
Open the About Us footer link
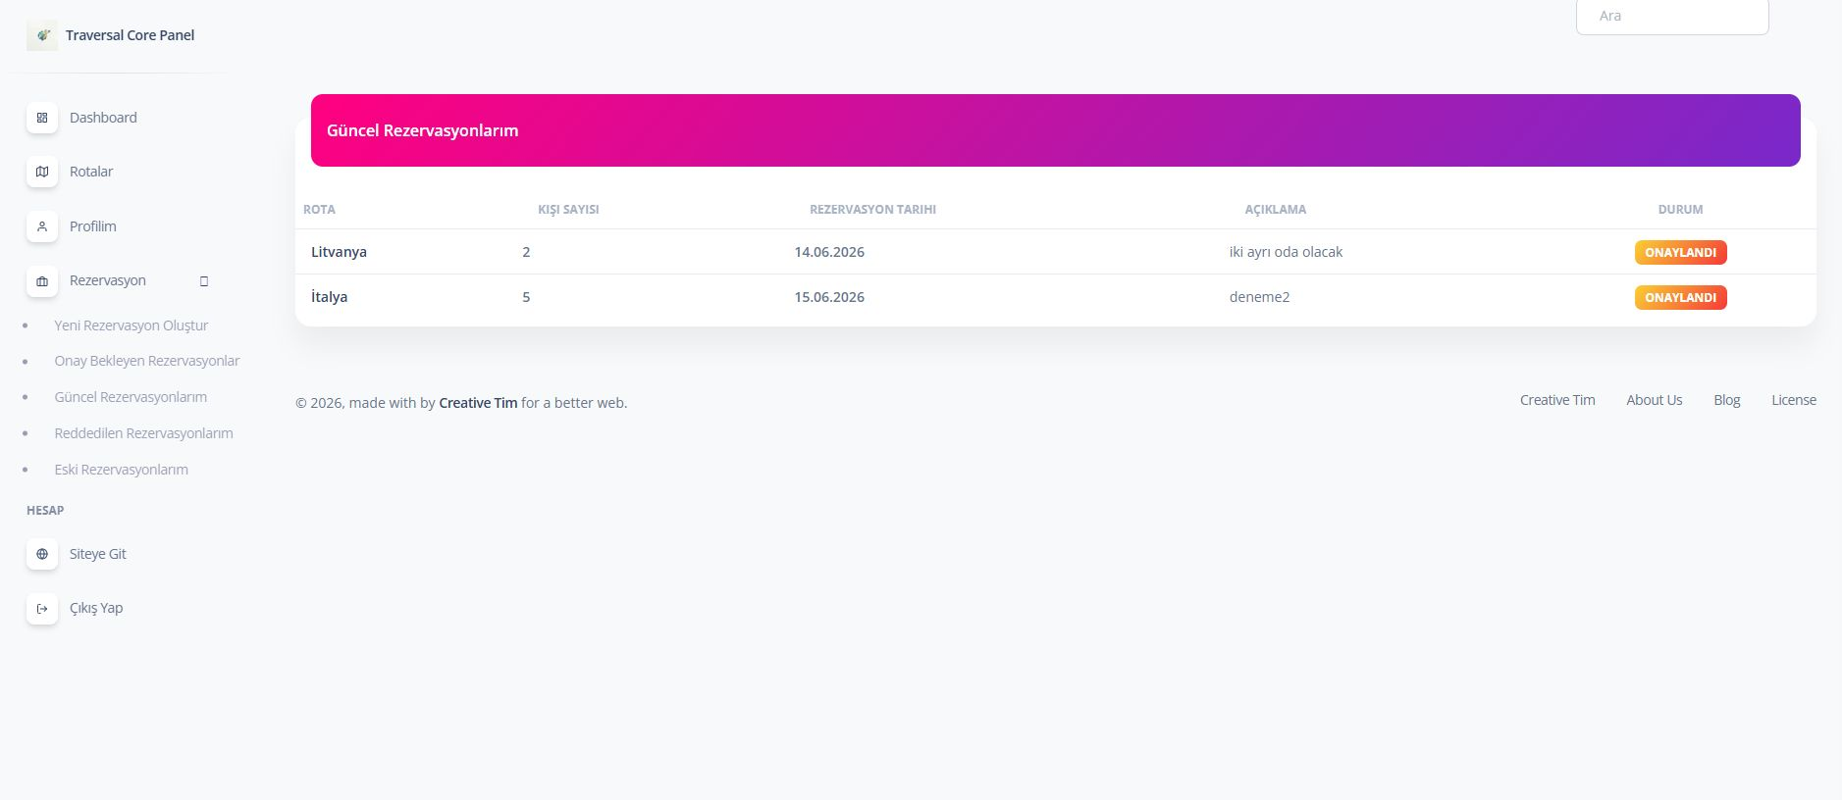click(x=1654, y=400)
